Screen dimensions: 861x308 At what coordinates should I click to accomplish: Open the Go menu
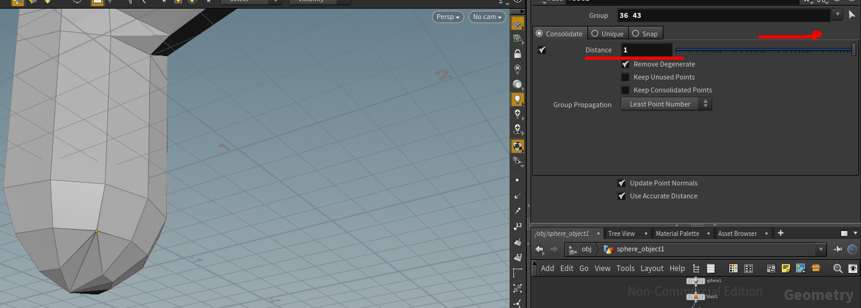coord(584,269)
